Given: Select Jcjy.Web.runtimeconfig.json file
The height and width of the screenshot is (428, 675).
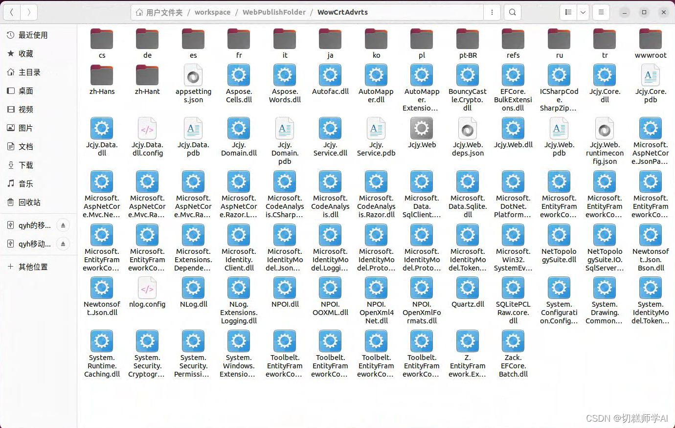Looking at the screenshot, I should click(605, 141).
